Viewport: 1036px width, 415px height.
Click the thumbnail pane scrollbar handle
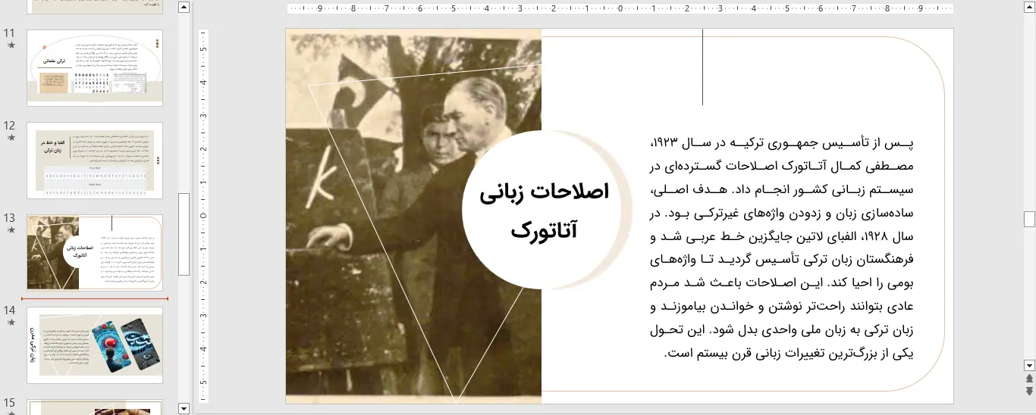184,233
